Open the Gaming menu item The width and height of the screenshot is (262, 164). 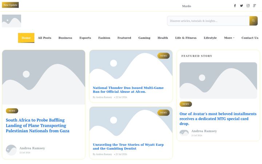(x=144, y=38)
